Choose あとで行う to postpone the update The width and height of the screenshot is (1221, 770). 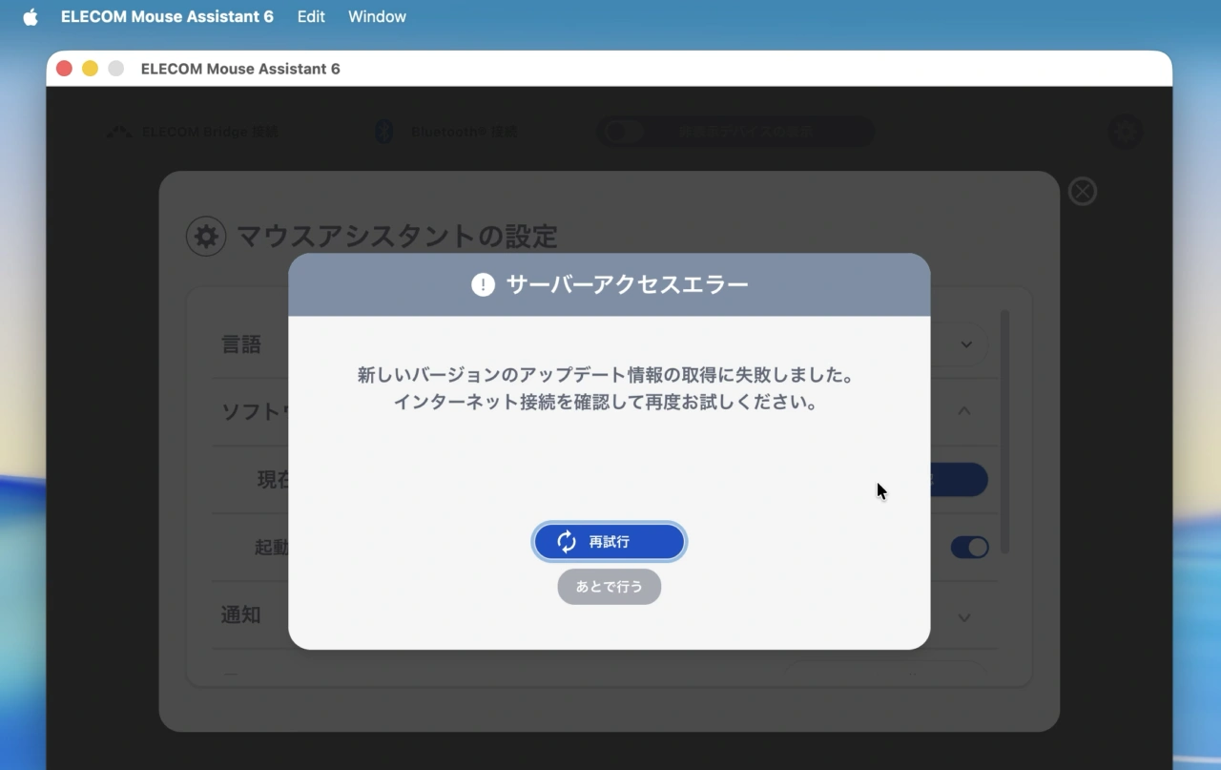(x=610, y=587)
